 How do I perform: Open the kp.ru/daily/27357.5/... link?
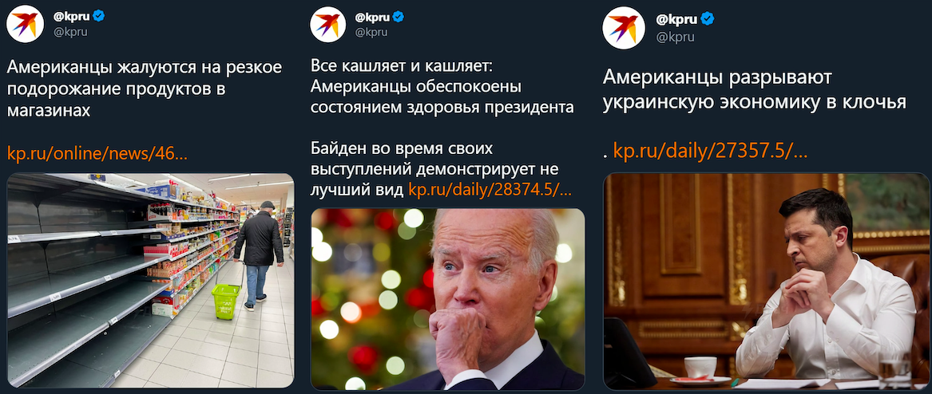tap(710, 152)
